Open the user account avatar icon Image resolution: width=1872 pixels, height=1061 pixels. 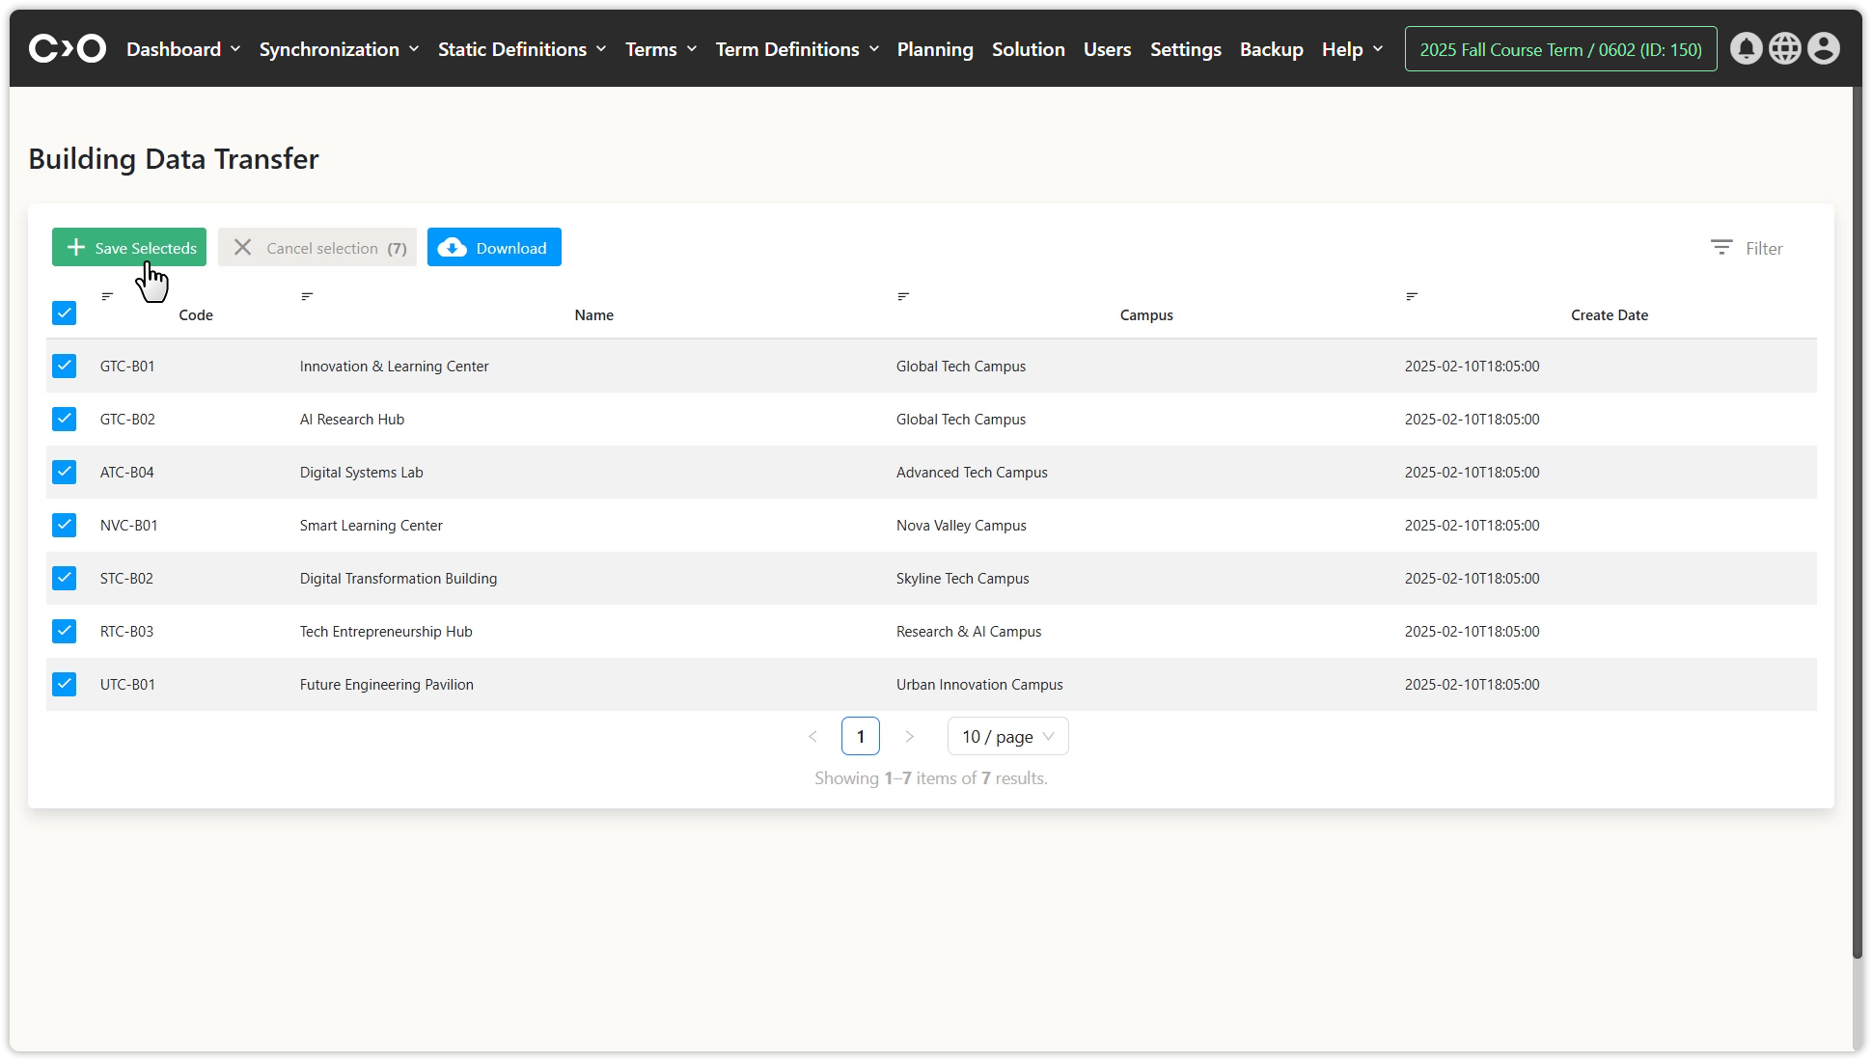pyautogui.click(x=1823, y=48)
